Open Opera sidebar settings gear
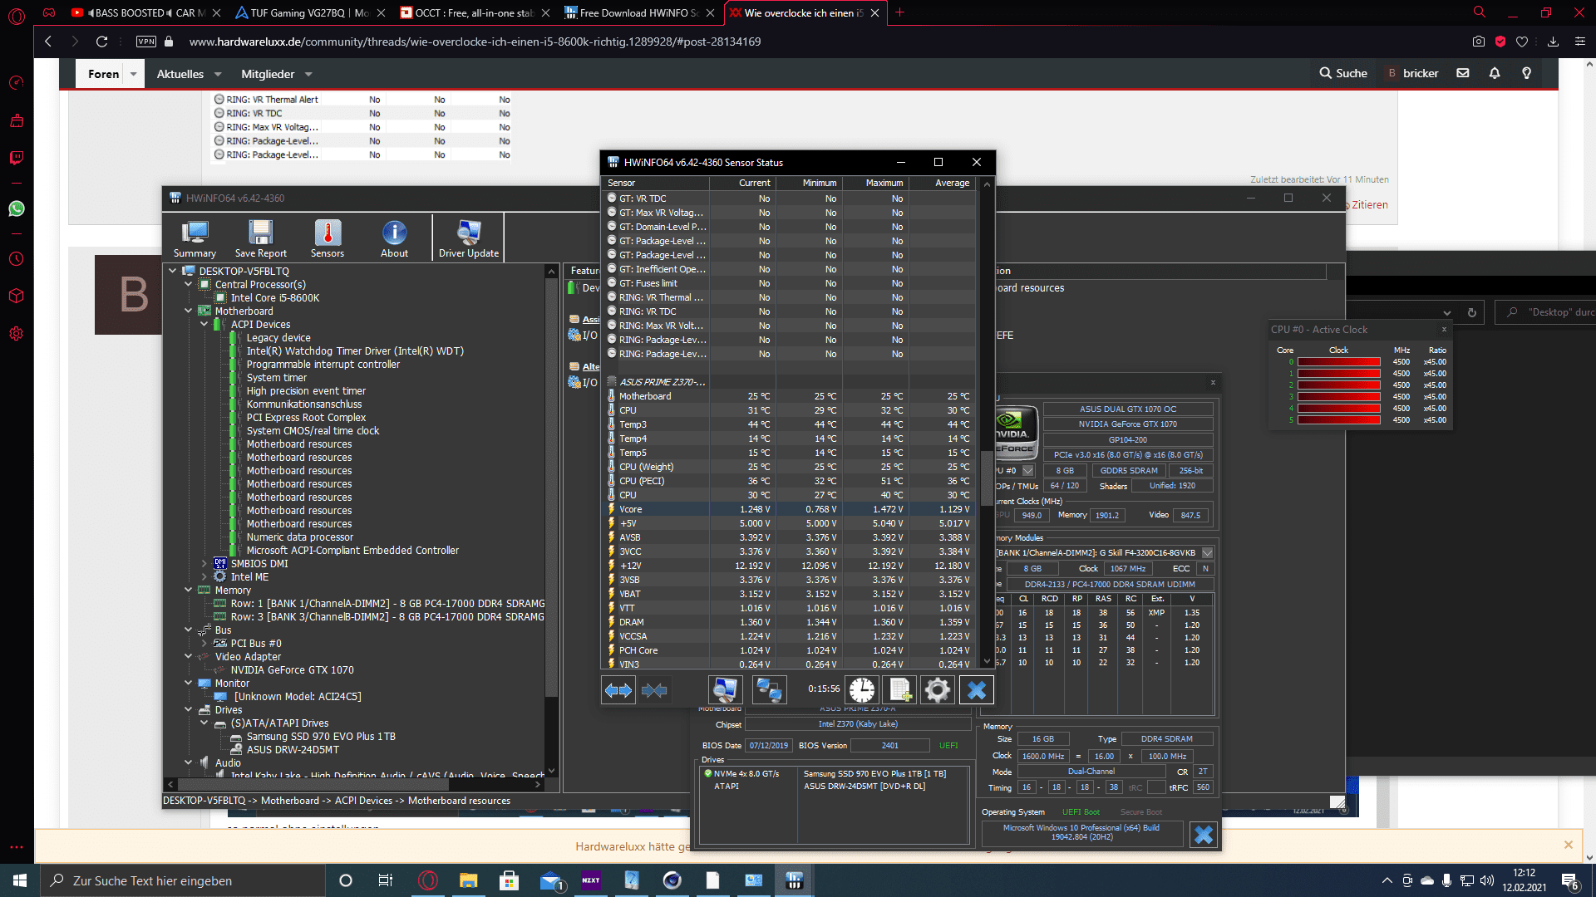Viewport: 1596px width, 897px height. click(17, 334)
